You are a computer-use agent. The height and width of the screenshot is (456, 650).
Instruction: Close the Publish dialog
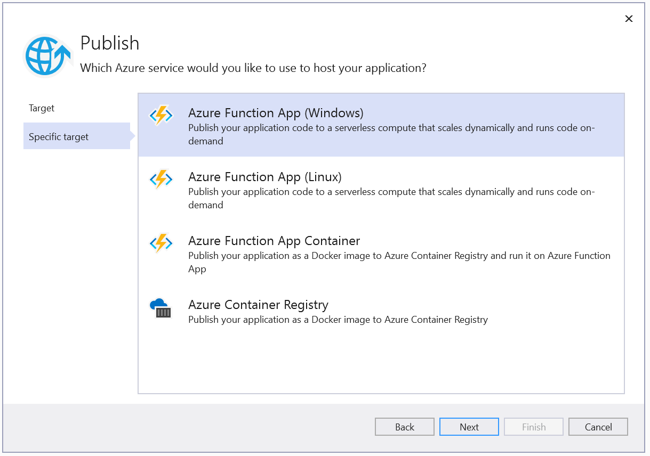[x=629, y=19]
